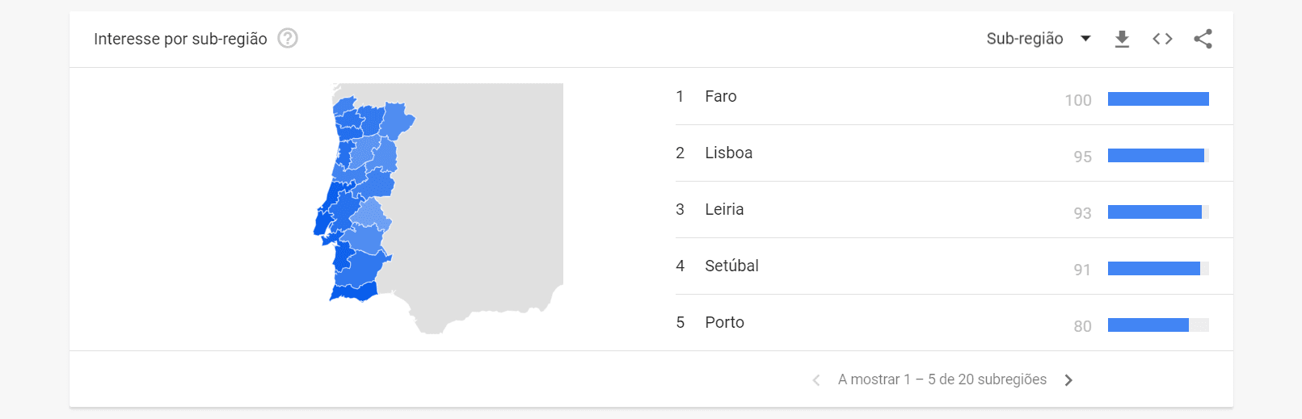This screenshot has height=419, width=1302.
Task: Select Faro in the ranking list
Action: [x=721, y=96]
